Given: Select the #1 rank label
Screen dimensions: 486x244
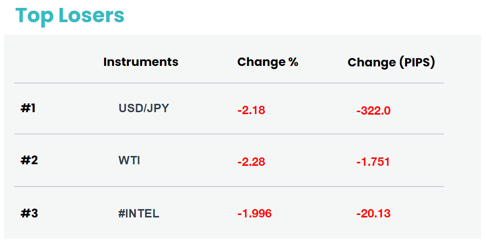Looking at the screenshot, I should (x=28, y=108).
